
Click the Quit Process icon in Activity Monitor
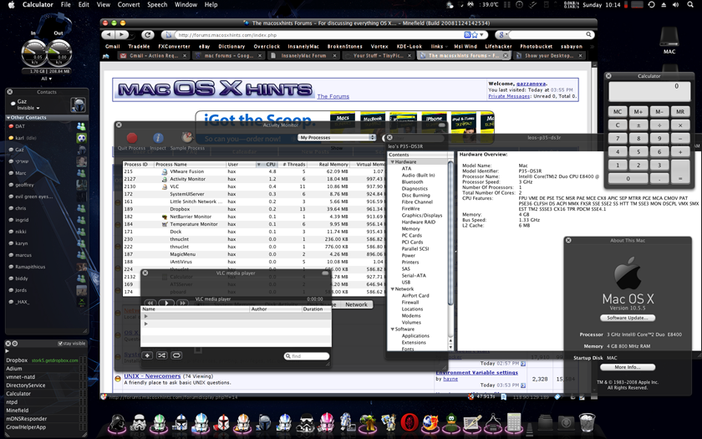pos(132,138)
